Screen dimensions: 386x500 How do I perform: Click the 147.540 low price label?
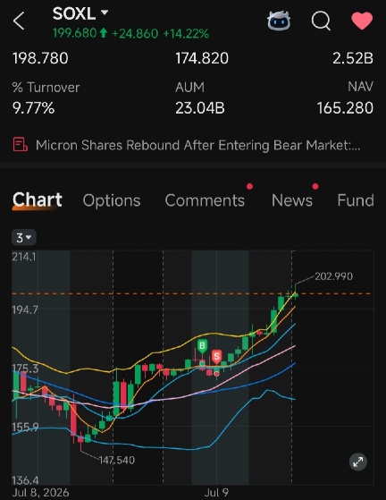tap(116, 460)
